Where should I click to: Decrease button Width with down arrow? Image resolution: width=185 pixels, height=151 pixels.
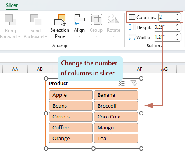pos(177,39)
